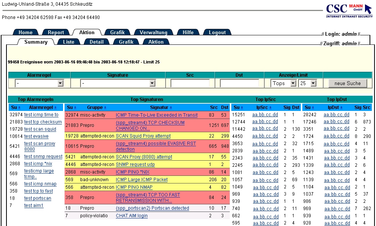This screenshot has height=226, width=376.
Task: Open the Signature dropdown filter
Action: point(118,83)
